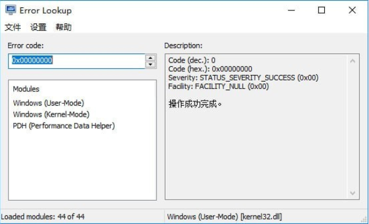Grab the window resize grip corner
The height and width of the screenshot is (224, 369).
[x=365, y=220]
